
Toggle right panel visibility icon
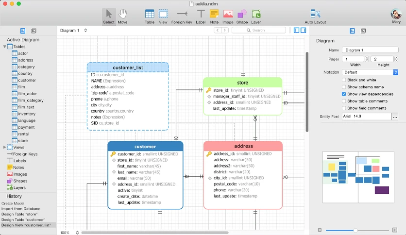(303, 30)
